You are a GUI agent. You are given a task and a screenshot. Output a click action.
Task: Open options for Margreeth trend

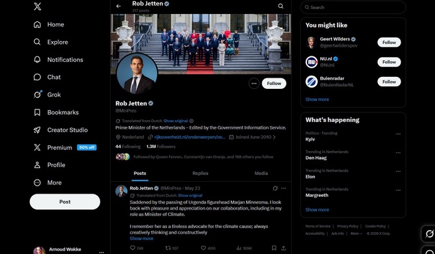pyautogui.click(x=398, y=190)
